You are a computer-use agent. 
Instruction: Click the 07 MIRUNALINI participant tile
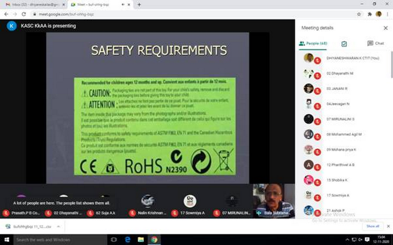click(232, 202)
